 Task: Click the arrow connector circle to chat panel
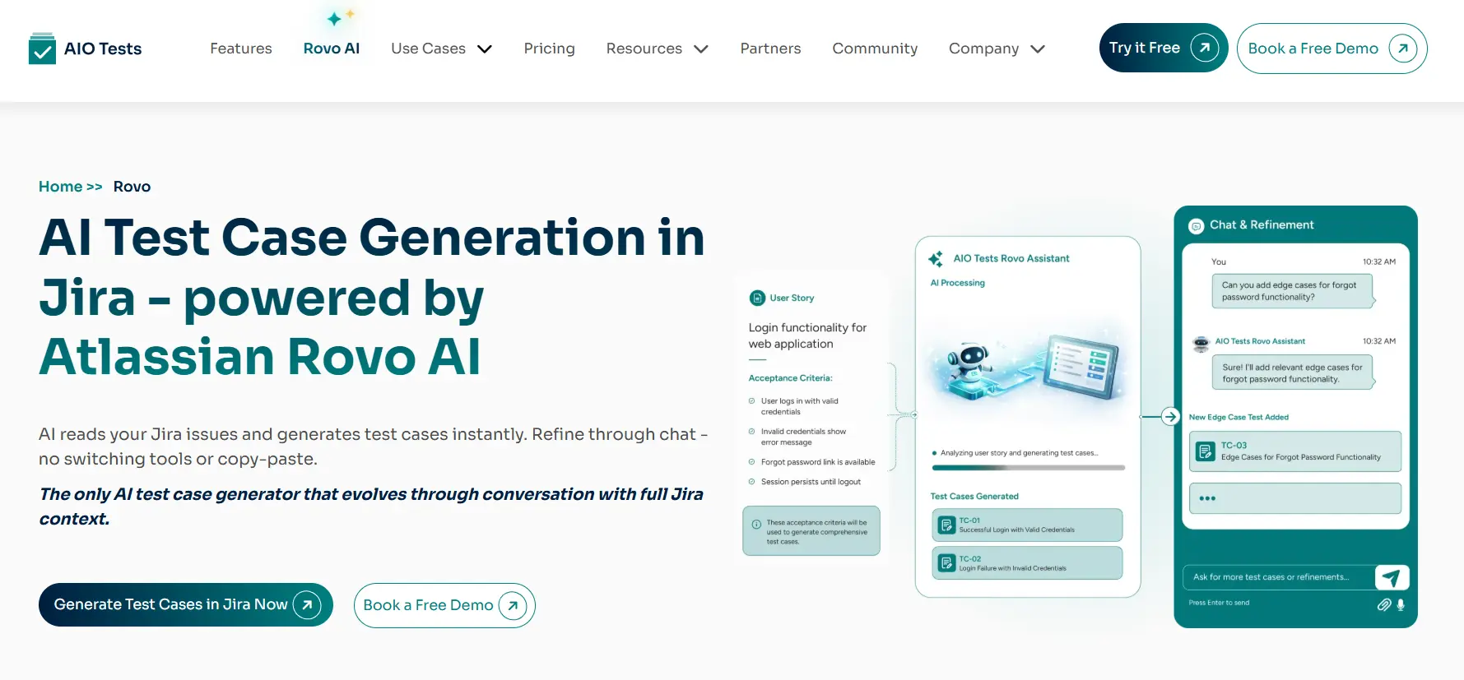[x=1170, y=417]
